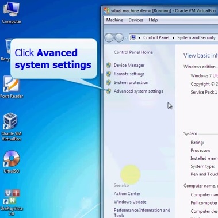The height and width of the screenshot is (218, 218).
Task: Open System protection link
Action: 131,83
